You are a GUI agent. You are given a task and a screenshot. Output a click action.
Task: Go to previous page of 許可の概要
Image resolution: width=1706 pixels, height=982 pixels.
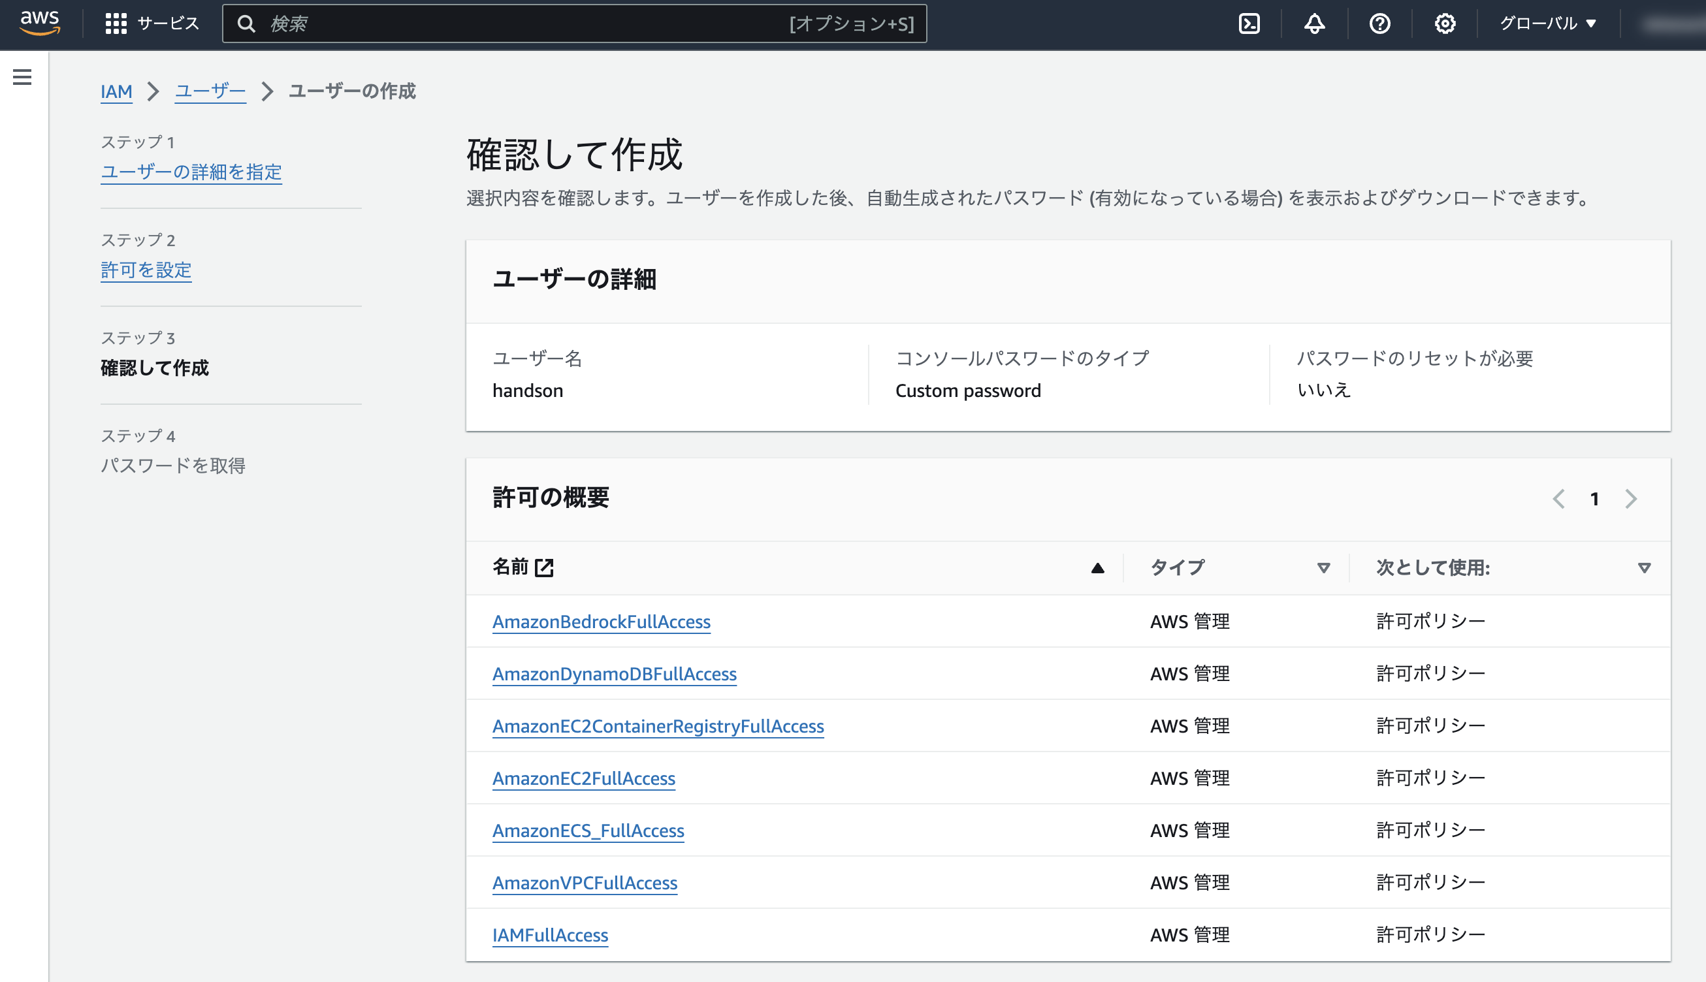coord(1558,499)
